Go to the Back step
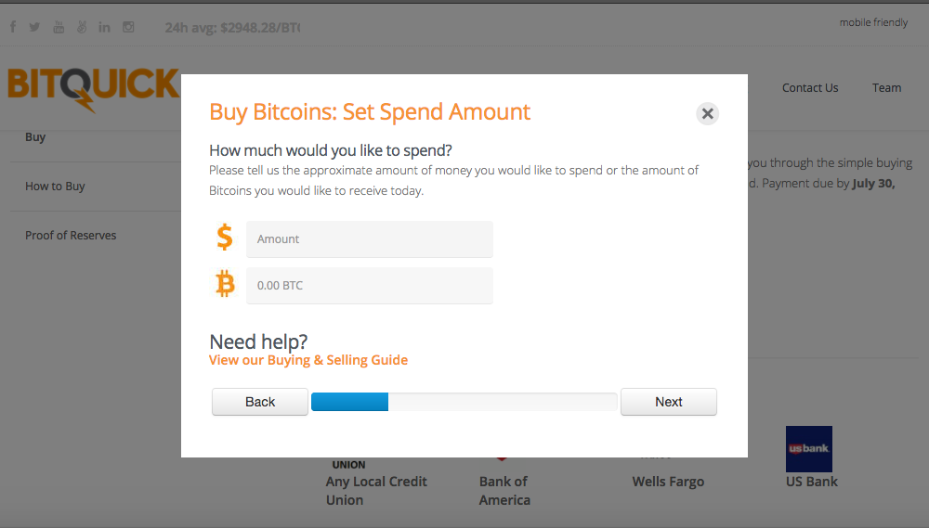The width and height of the screenshot is (929, 528). (x=260, y=402)
